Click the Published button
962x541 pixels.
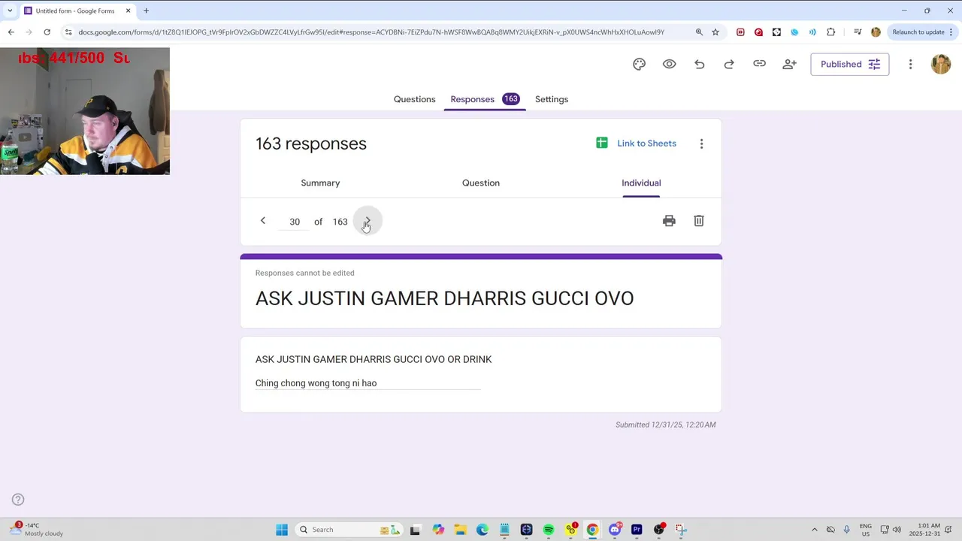pos(850,65)
